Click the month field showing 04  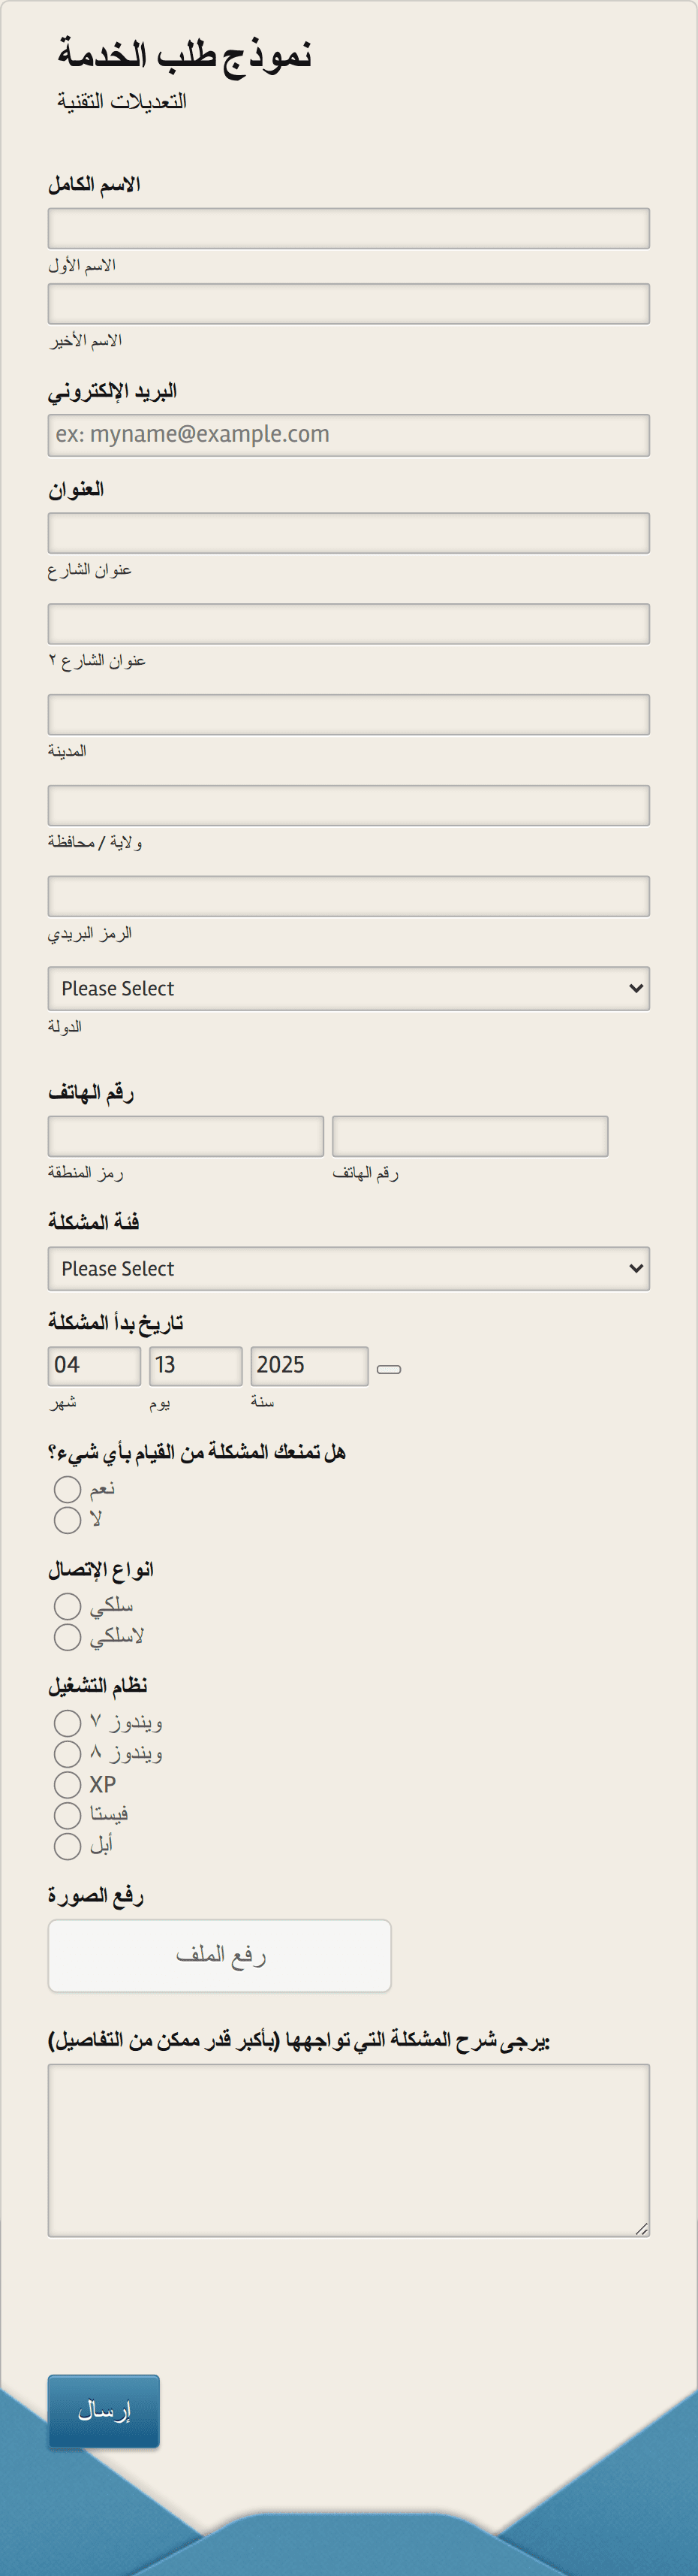[94, 1366]
